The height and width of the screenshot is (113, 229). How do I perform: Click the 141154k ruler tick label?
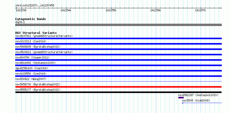pos(66,10)
